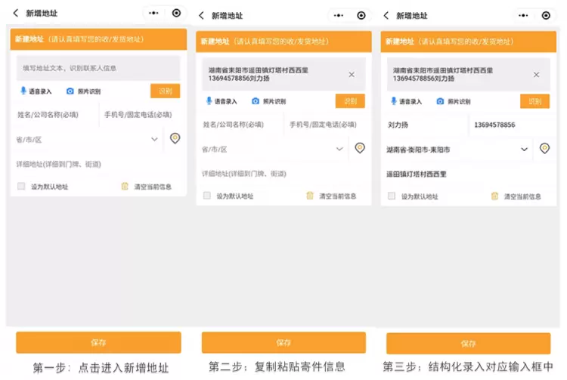Open map location pin in left panel
The width and height of the screenshot is (567, 380).
tap(175, 138)
